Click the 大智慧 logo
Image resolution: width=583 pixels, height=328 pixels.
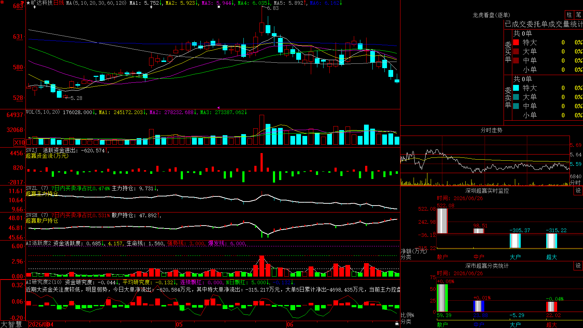11,324
